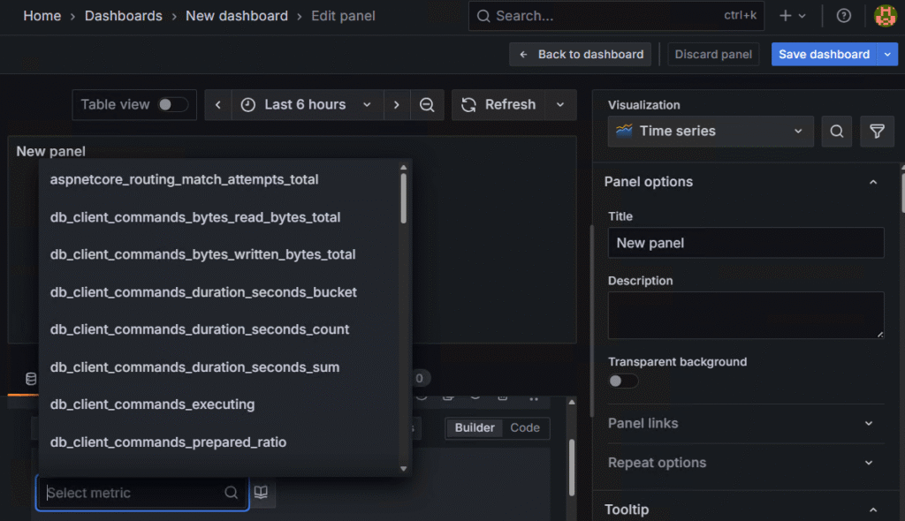Click the user avatar icon

click(885, 16)
